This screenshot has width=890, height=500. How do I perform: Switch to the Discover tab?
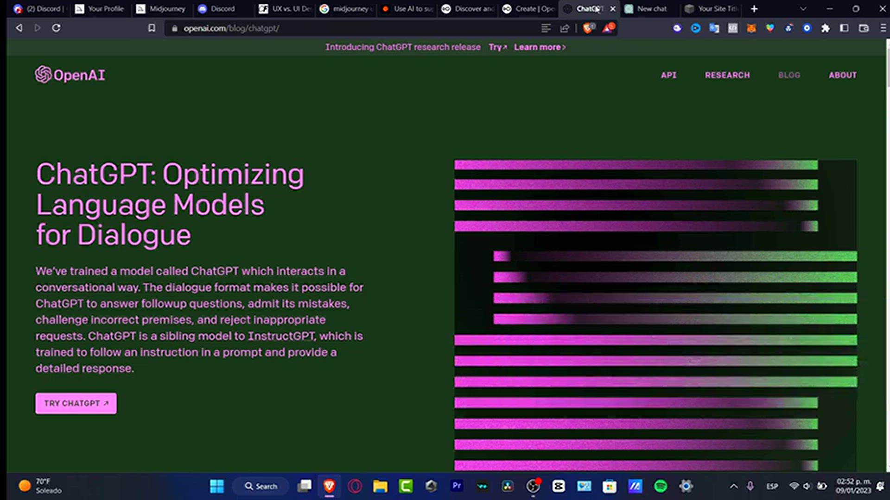click(x=468, y=9)
